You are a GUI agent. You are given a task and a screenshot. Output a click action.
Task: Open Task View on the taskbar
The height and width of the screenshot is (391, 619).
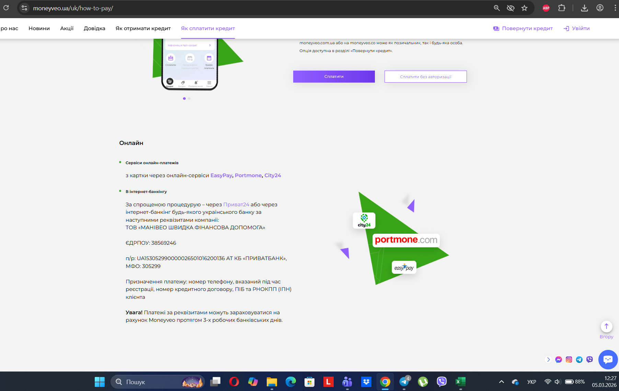click(x=215, y=382)
